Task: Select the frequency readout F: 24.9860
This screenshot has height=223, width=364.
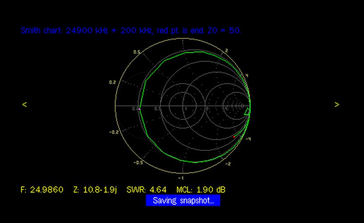Action: point(42,190)
